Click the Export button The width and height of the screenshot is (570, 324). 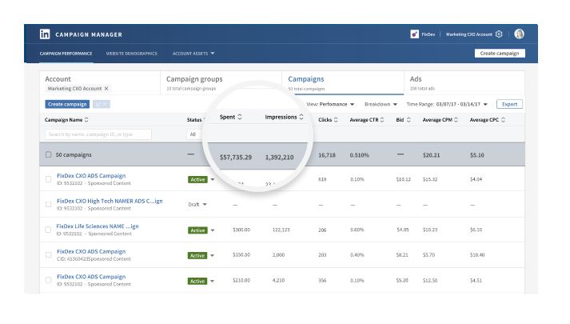pyautogui.click(x=509, y=104)
